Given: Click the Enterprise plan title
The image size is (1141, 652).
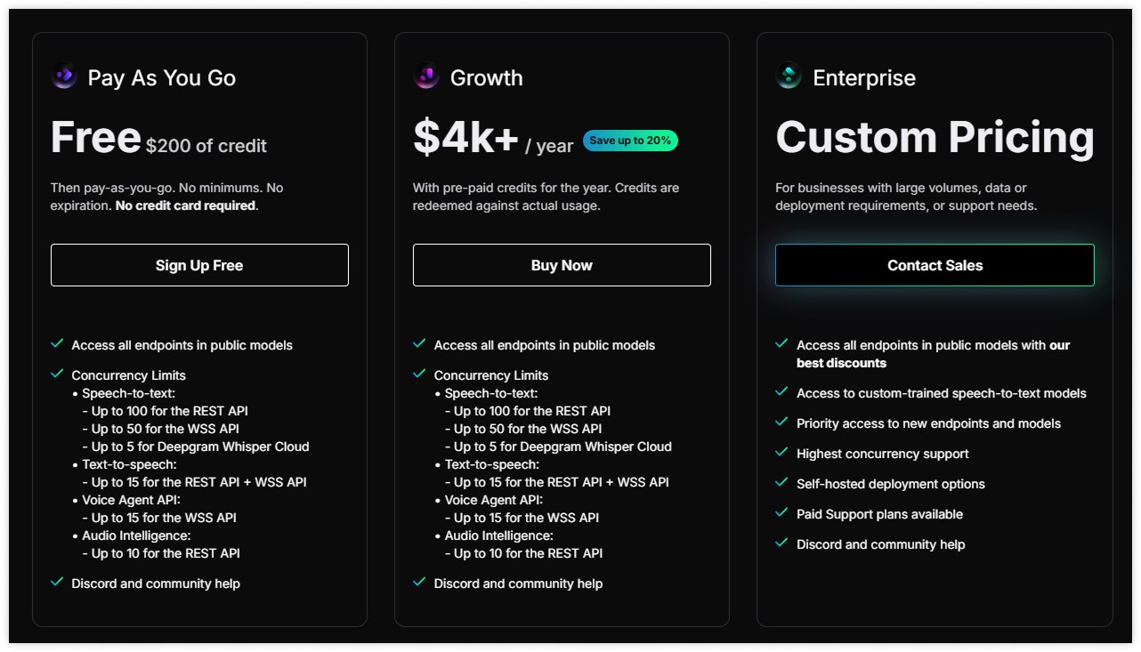Looking at the screenshot, I should click(863, 78).
